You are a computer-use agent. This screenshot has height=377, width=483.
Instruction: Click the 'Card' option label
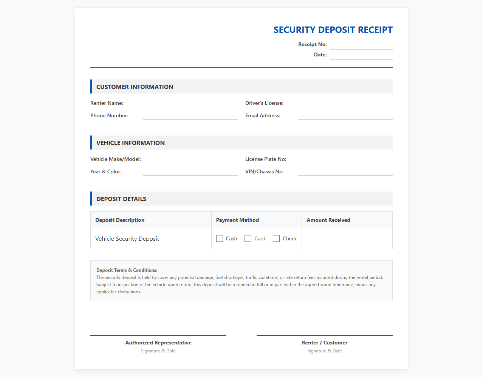tap(260, 238)
